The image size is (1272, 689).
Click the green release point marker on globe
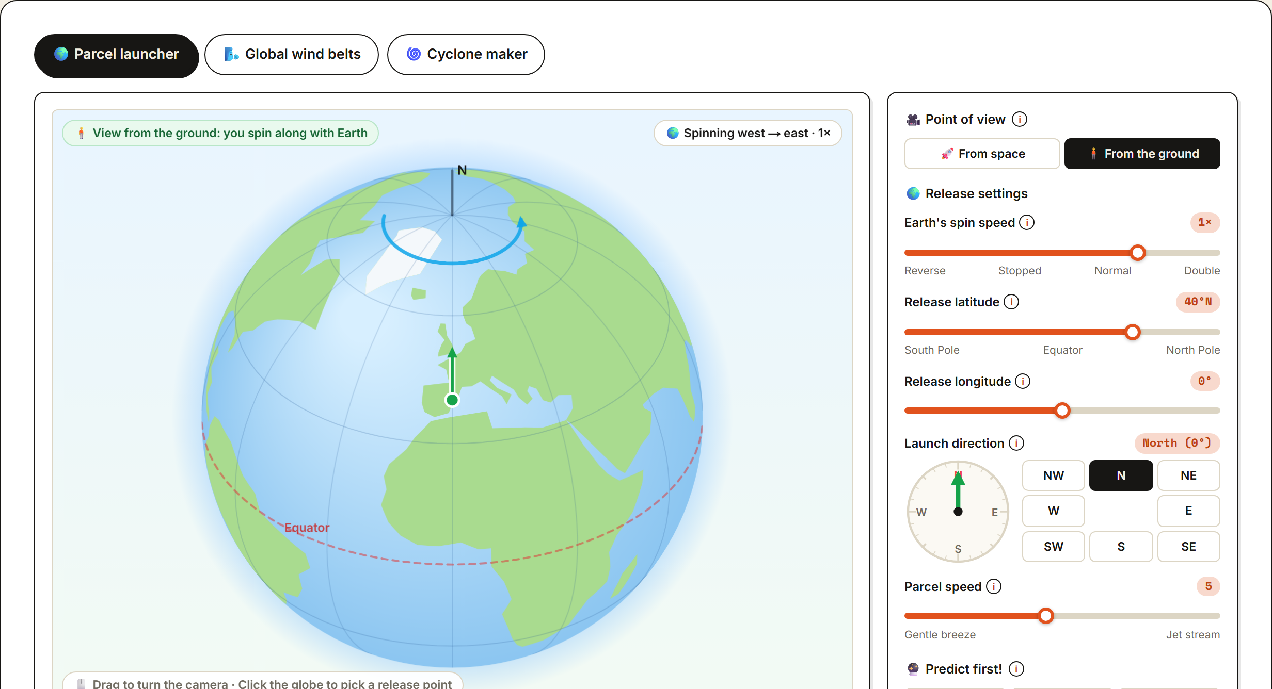tap(452, 400)
